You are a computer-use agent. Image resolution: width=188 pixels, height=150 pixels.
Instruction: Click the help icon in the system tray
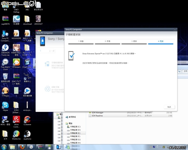(154, 147)
